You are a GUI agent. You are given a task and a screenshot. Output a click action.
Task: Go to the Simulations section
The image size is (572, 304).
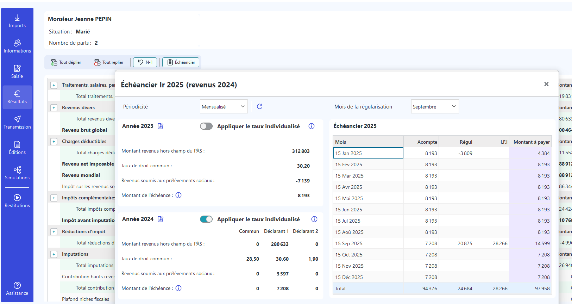pos(17,173)
